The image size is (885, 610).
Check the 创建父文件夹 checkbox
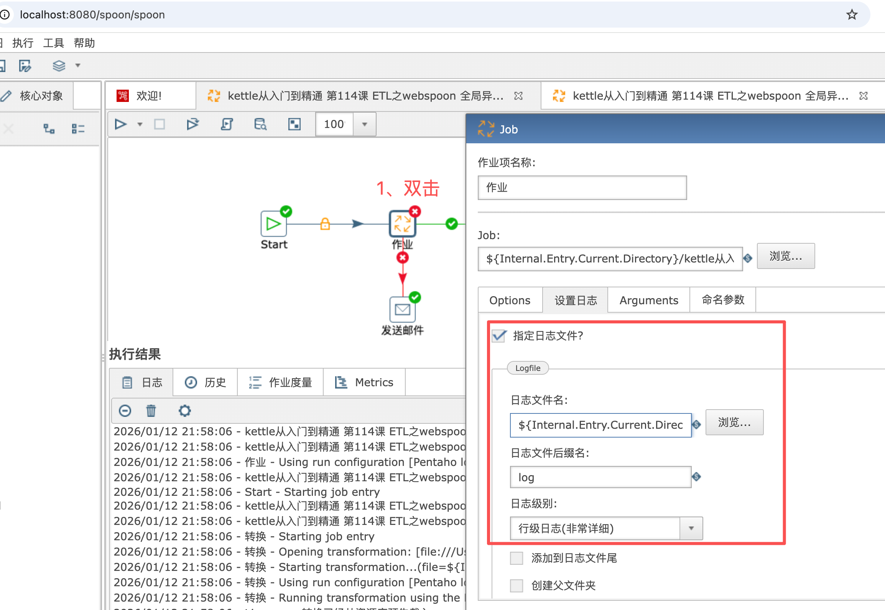click(516, 585)
